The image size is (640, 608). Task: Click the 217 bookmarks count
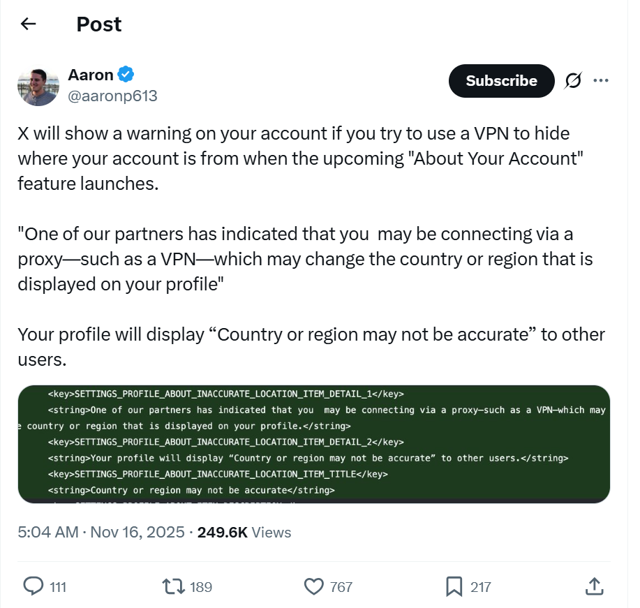[x=481, y=587]
